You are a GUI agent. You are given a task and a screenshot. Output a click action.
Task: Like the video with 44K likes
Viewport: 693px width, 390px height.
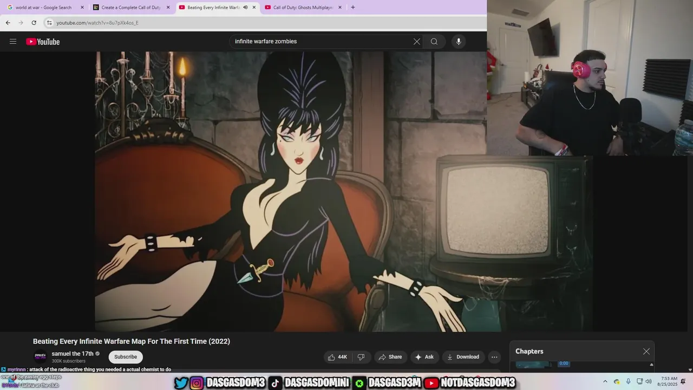coord(337,357)
